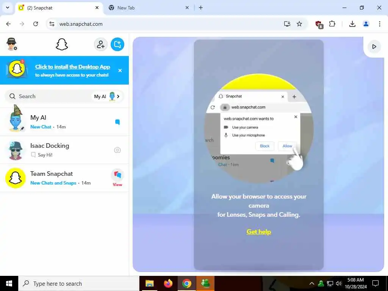Click the Chrome taskbar icon
The width and height of the screenshot is (388, 291).
(x=186, y=283)
